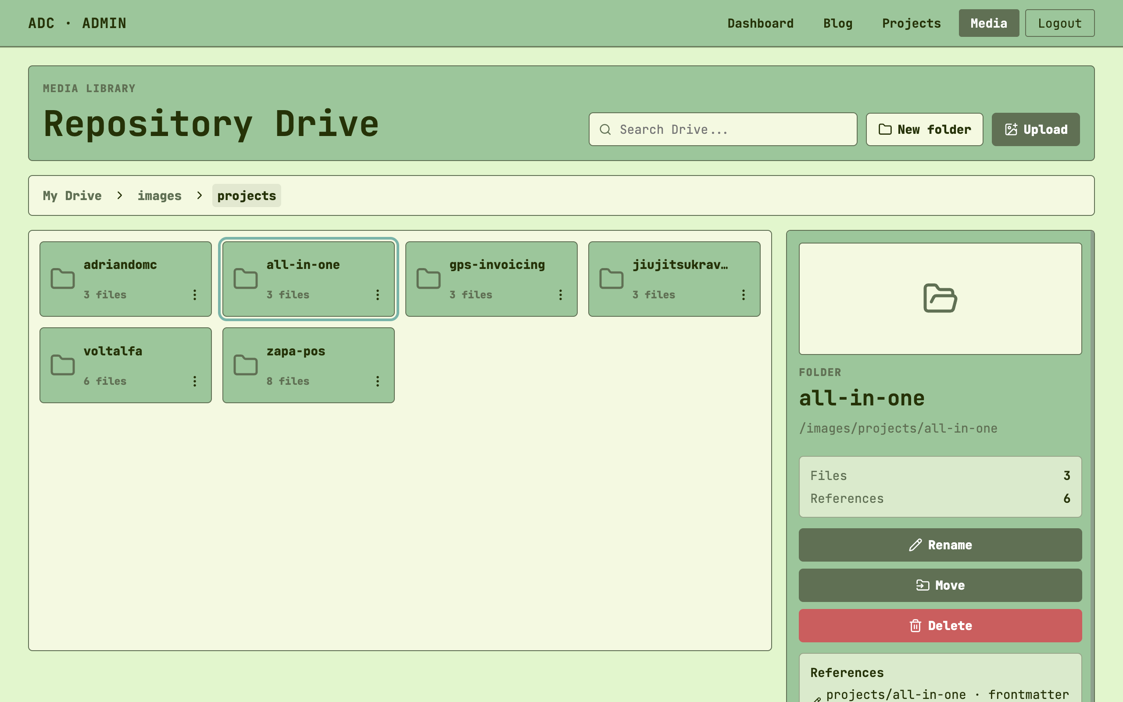The width and height of the screenshot is (1123, 702).
Task: Click the '8 files' label
Action: pos(288,381)
